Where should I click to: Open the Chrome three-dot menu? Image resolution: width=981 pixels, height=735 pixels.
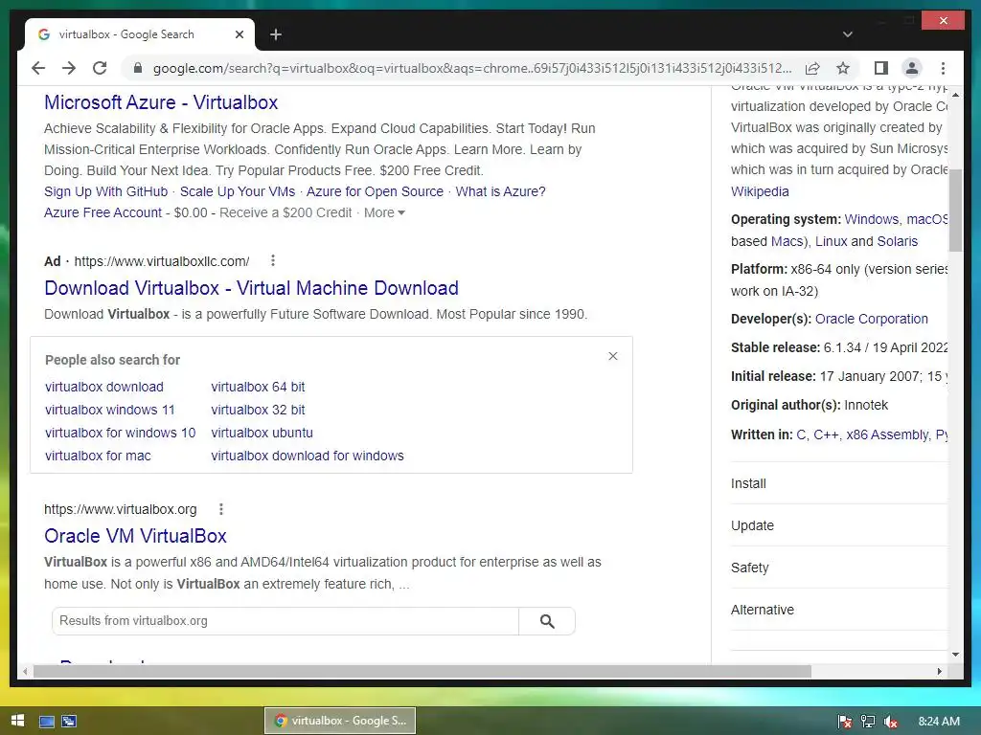pyautogui.click(x=943, y=68)
